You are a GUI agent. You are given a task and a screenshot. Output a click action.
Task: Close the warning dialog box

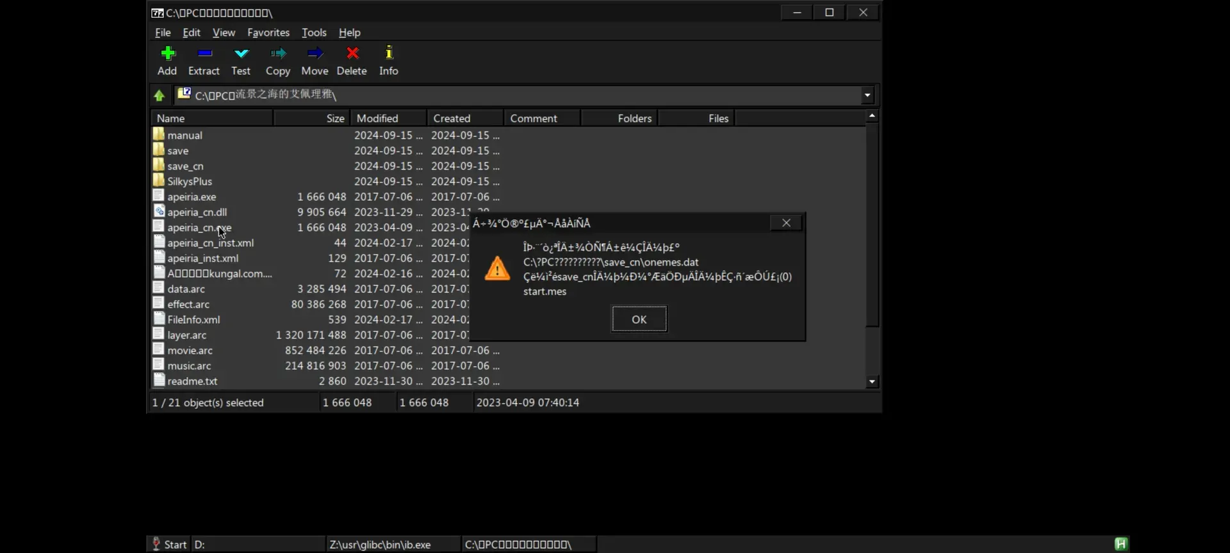pyautogui.click(x=786, y=223)
